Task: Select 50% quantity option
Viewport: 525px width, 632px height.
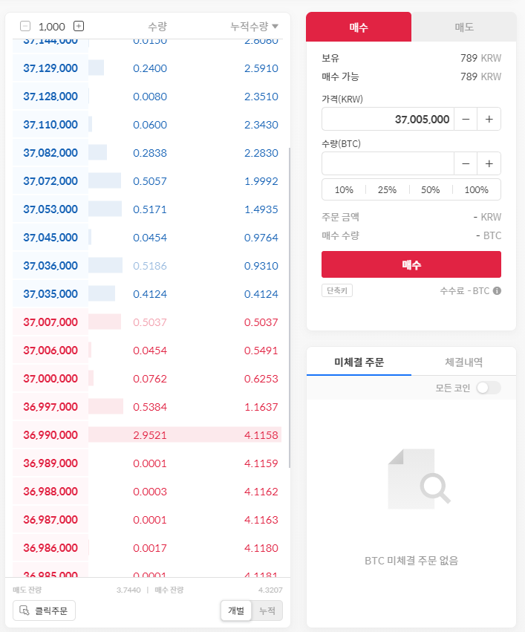Action: tap(431, 189)
